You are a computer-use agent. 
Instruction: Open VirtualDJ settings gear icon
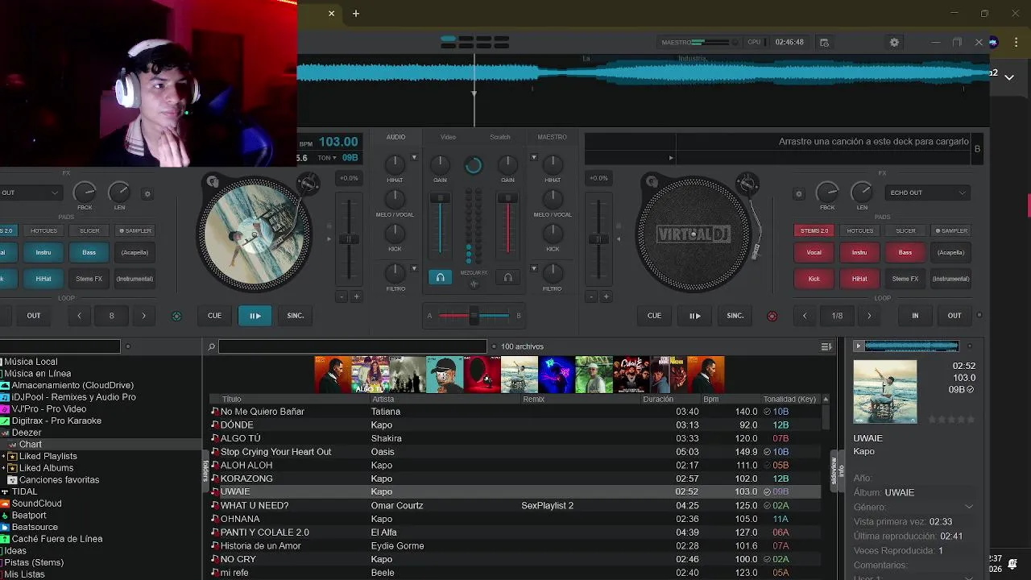pyautogui.click(x=894, y=42)
